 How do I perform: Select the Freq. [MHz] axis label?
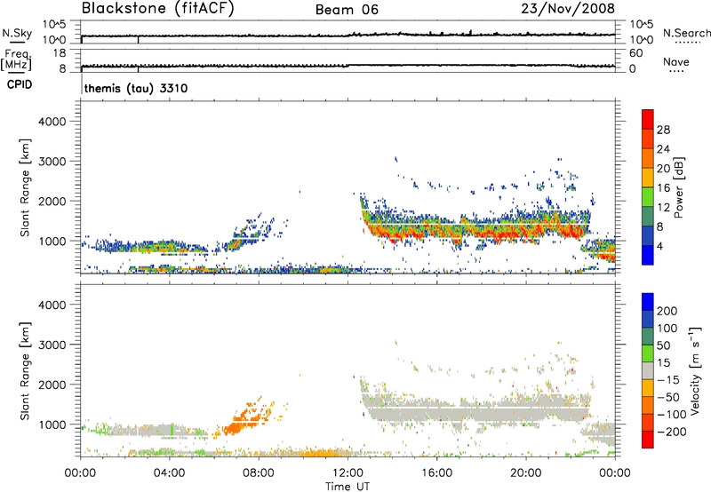[16, 60]
